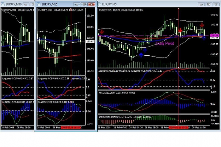Maximize the EURJPY,M5 chart window
This screenshot has width=221, height=147.
pyautogui.click(x=209, y=5)
